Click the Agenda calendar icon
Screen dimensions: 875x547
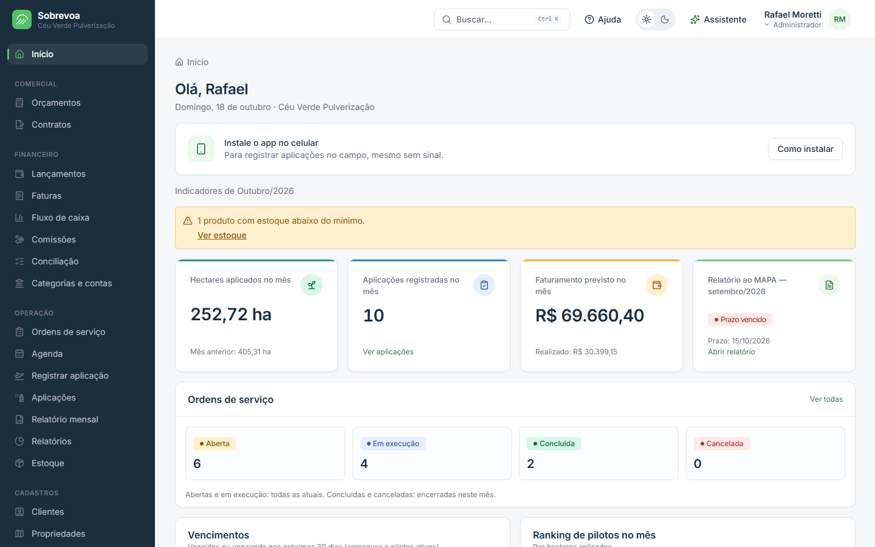click(x=19, y=354)
